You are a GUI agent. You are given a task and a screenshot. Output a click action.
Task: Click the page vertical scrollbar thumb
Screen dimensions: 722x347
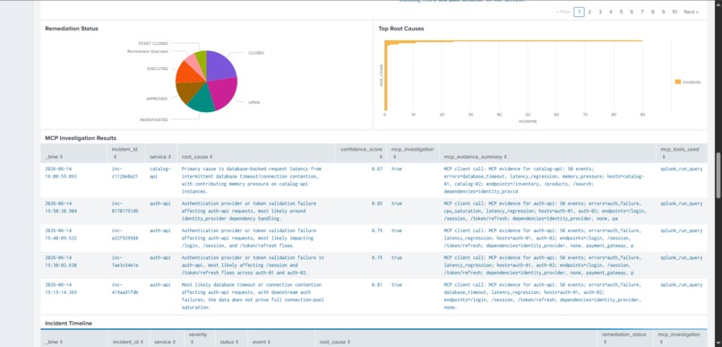[x=718, y=176]
